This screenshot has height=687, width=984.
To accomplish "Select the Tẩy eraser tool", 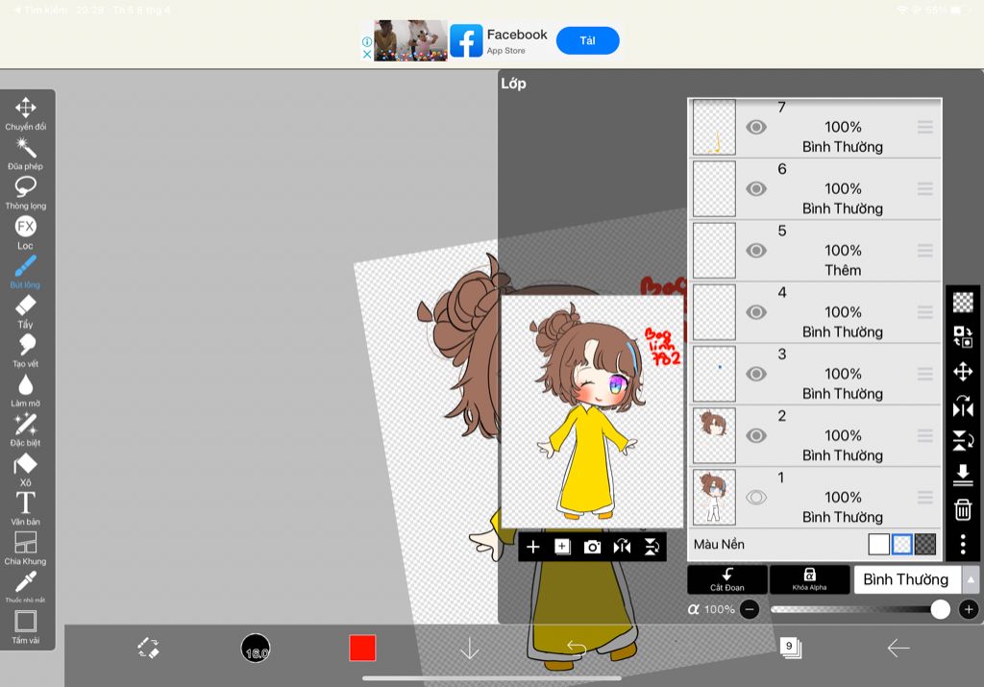I will pyautogui.click(x=25, y=311).
